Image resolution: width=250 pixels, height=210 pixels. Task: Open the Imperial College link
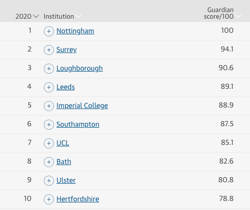click(x=82, y=106)
